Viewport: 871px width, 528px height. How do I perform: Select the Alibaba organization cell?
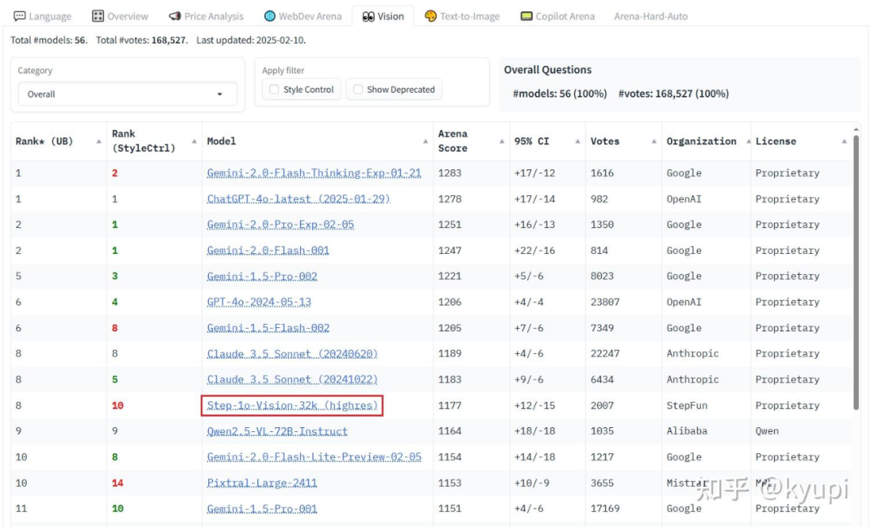pyautogui.click(x=687, y=430)
